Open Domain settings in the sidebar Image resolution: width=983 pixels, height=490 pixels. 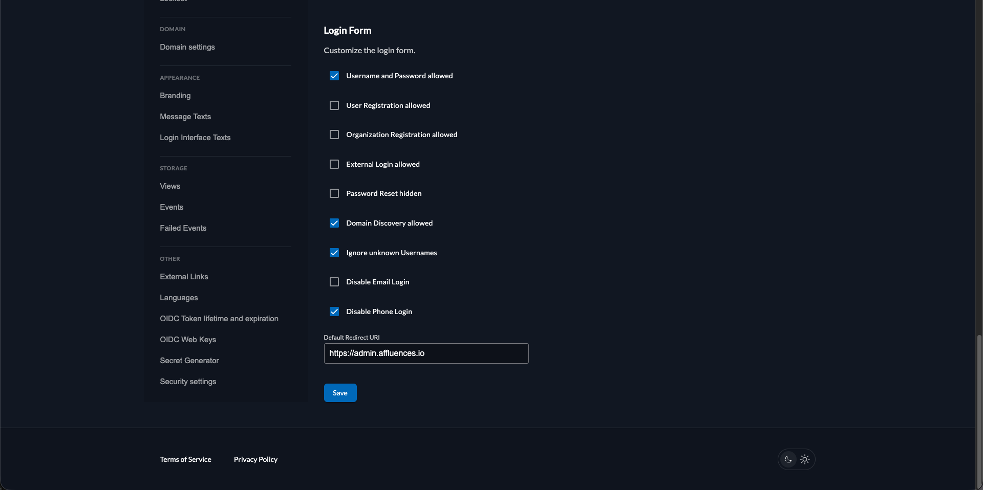187,47
